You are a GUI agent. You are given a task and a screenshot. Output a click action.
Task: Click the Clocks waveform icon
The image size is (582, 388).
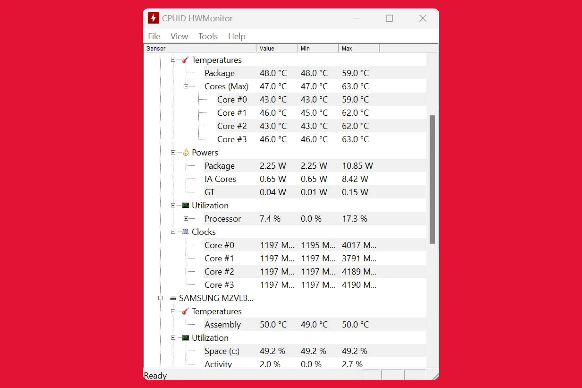click(x=185, y=232)
